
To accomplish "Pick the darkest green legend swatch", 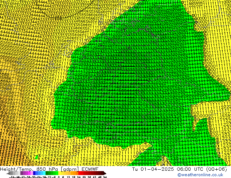I will (x=47, y=173).
